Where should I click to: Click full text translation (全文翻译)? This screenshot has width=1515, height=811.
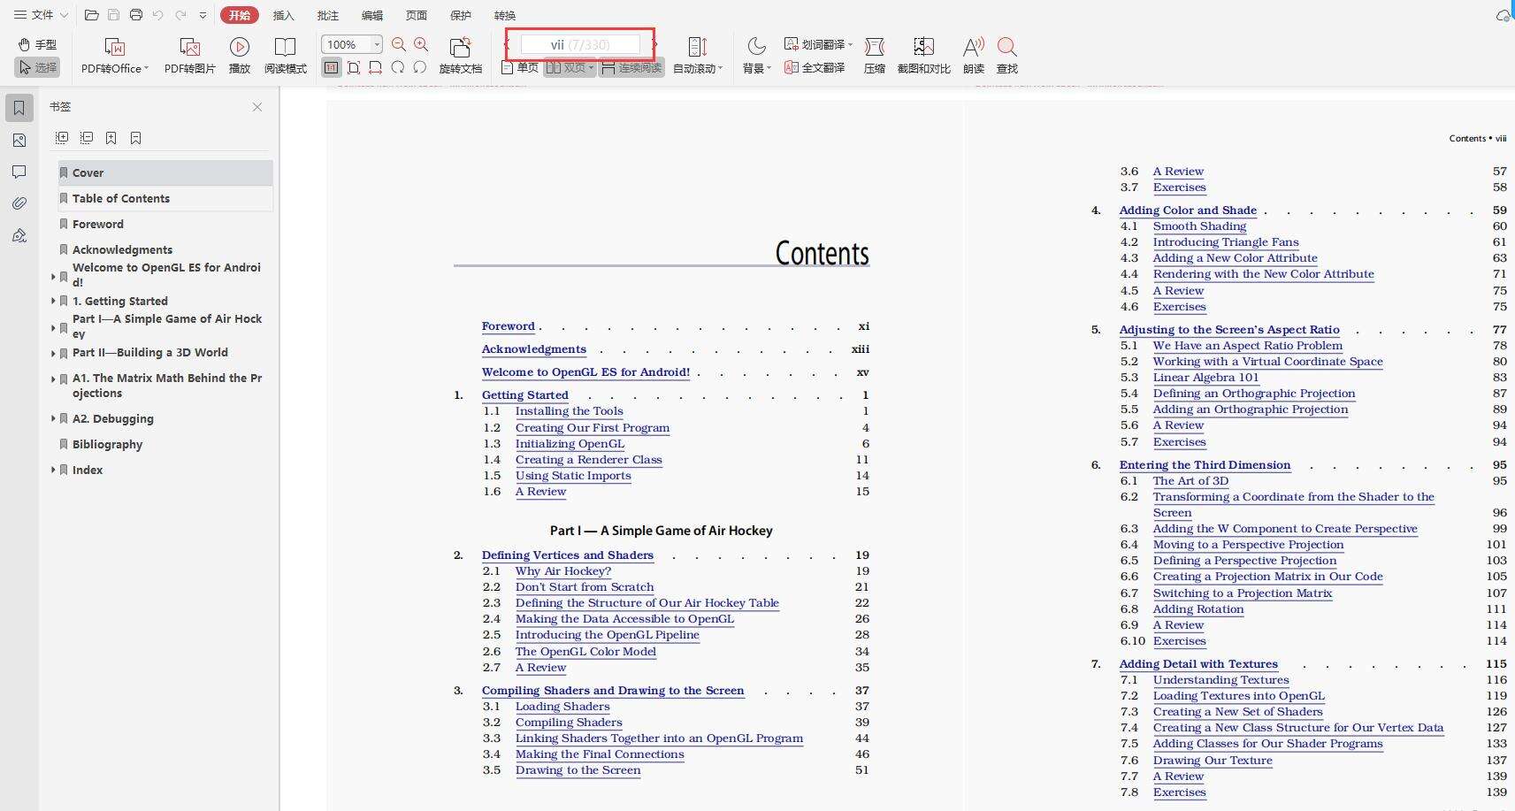click(815, 67)
